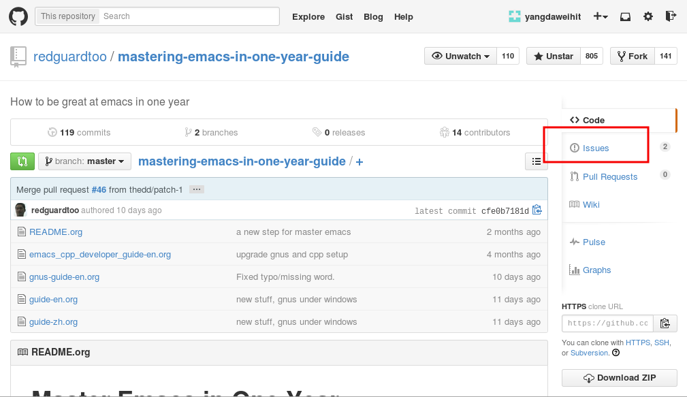Image resolution: width=687 pixels, height=397 pixels.
Task: Open the gnus-guide-en.org file
Action: pyautogui.click(x=65, y=277)
